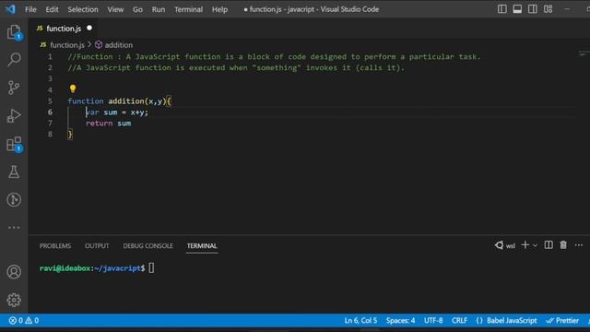Toggle the primary side bar layout
This screenshot has height=332, width=590.
(x=501, y=9)
